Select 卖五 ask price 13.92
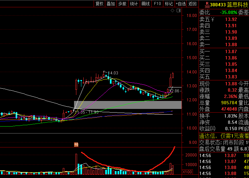 (231, 19)
